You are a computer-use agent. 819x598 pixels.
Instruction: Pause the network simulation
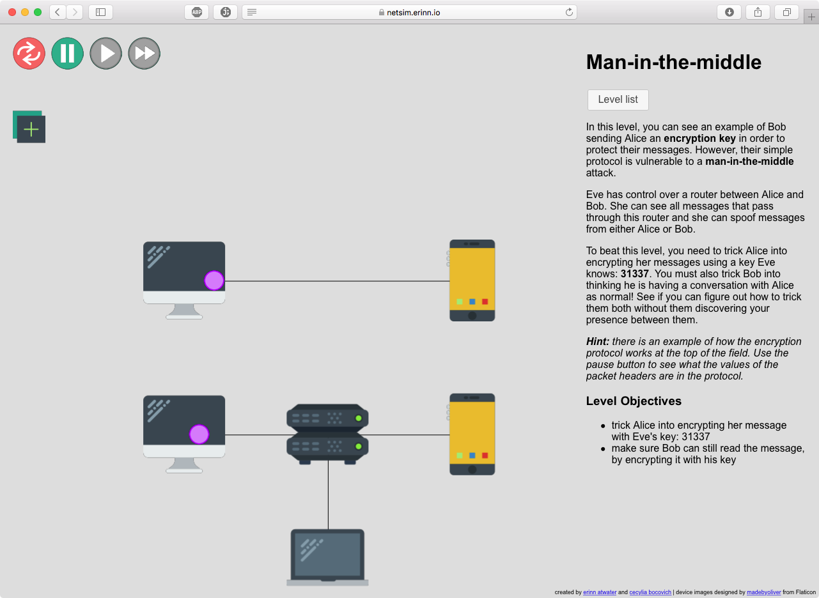(x=68, y=53)
